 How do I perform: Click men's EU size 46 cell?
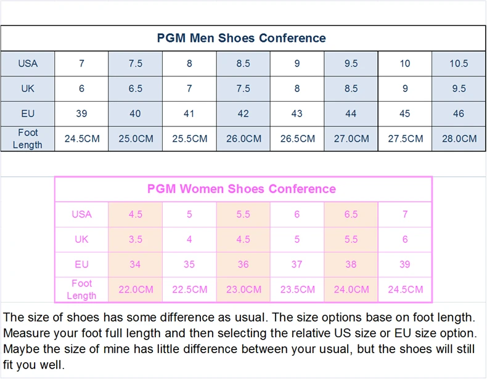[x=459, y=113]
